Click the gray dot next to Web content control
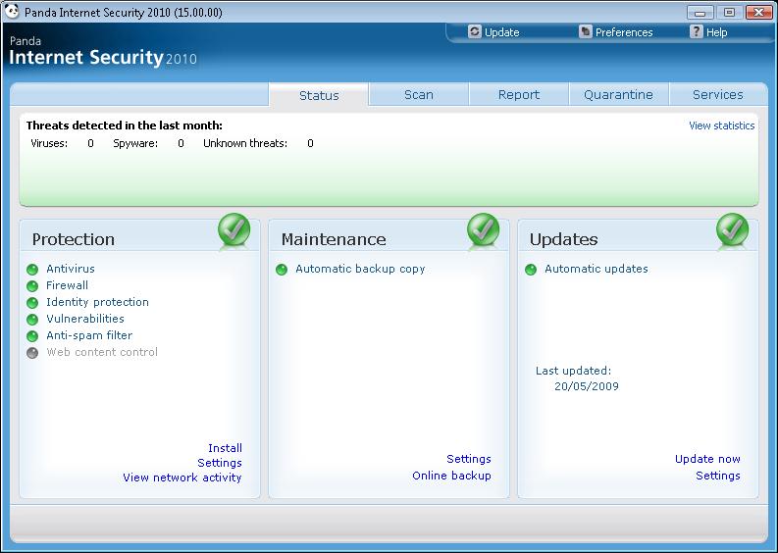The height and width of the screenshot is (553, 778). (x=32, y=353)
